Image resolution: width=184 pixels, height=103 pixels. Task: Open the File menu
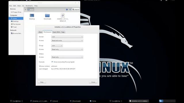(10, 6)
